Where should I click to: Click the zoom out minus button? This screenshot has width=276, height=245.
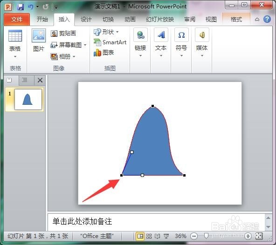[x=194, y=236]
